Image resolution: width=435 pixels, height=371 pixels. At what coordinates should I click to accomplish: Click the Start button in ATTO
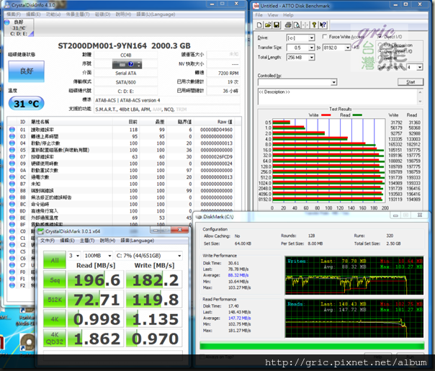point(411,82)
